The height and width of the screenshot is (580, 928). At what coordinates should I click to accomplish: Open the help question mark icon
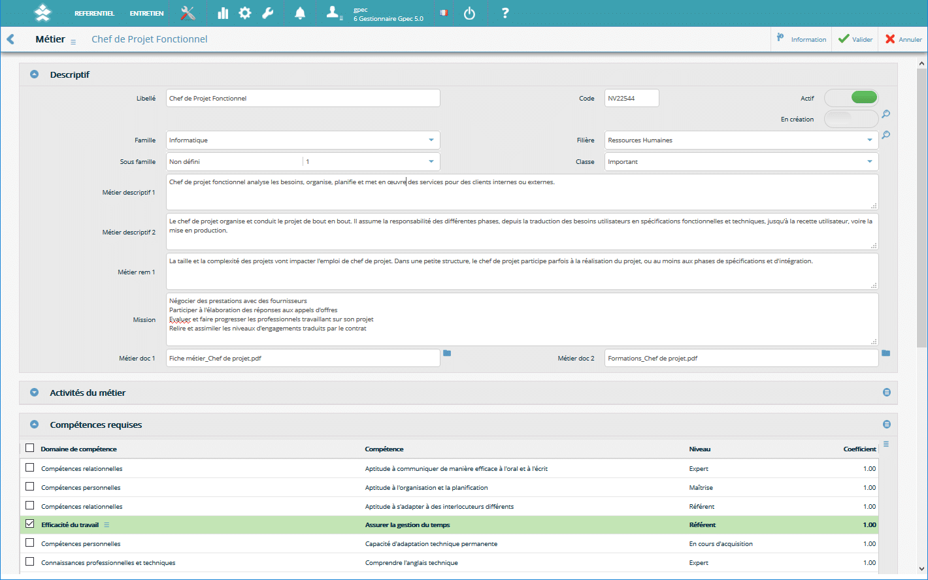click(505, 13)
